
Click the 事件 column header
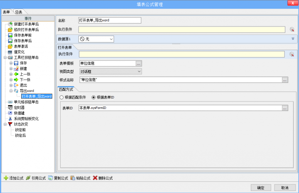tap(28, 19)
